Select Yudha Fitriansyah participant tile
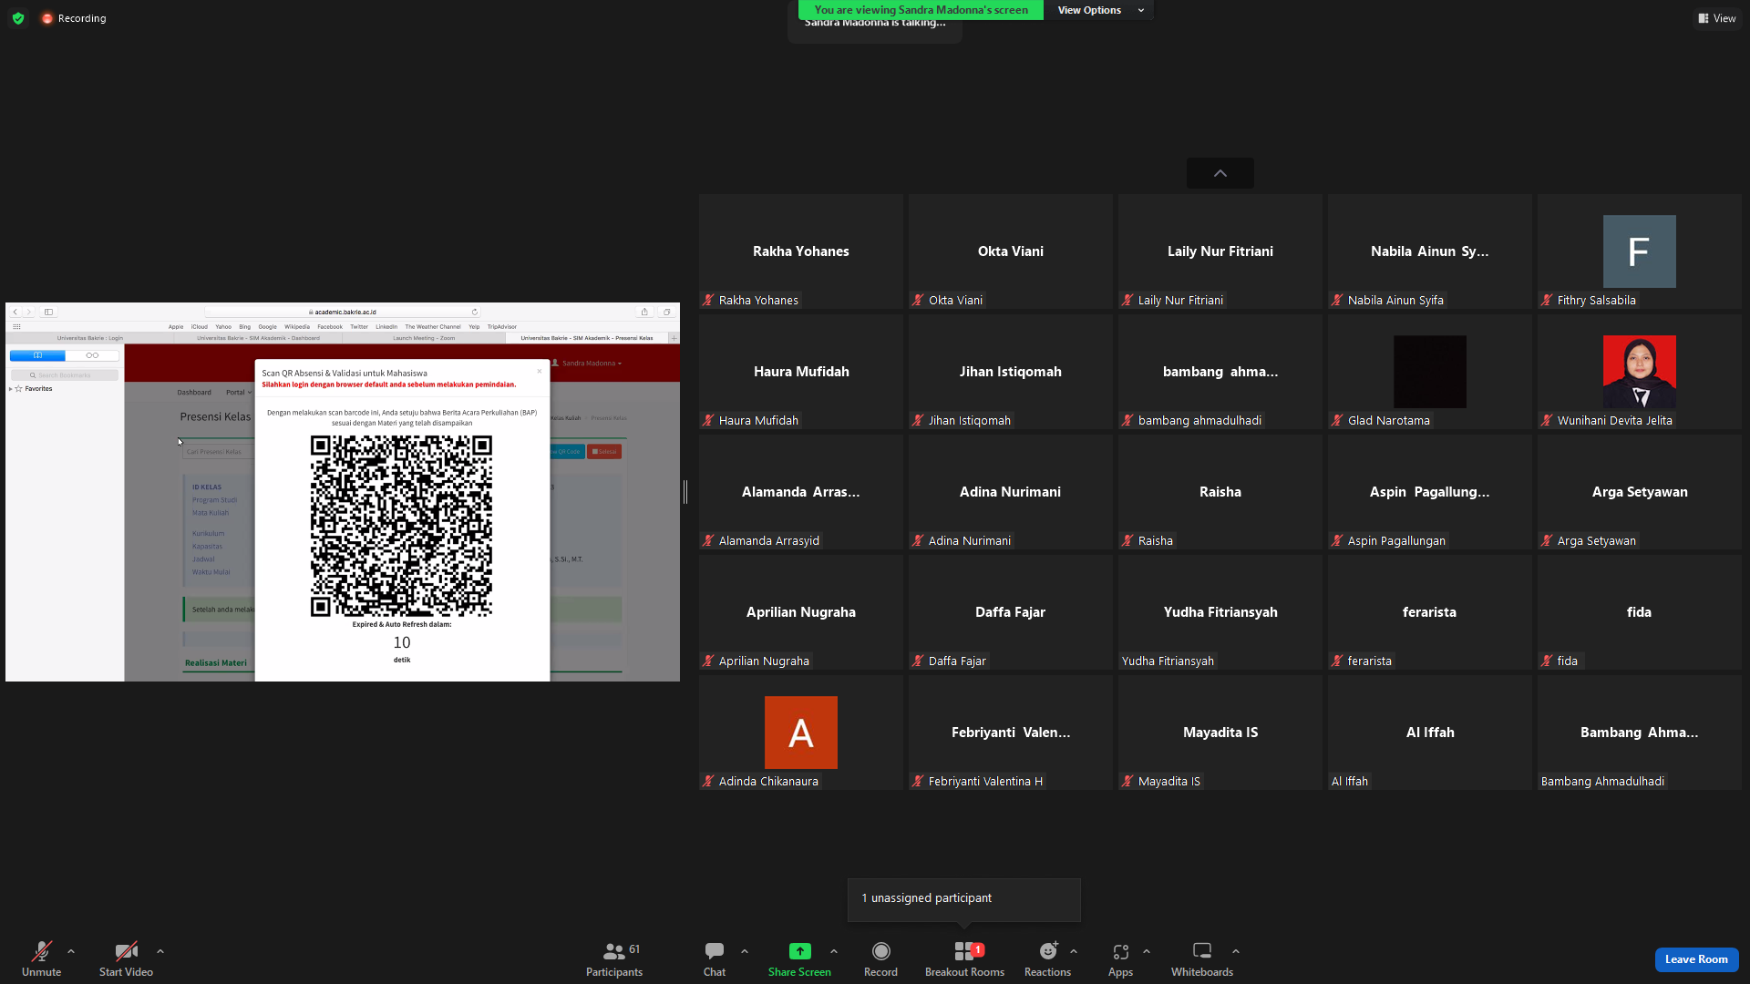The image size is (1750, 984). pos(1220,612)
